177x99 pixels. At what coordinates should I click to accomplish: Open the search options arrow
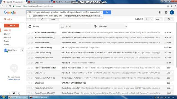pos(101,12)
